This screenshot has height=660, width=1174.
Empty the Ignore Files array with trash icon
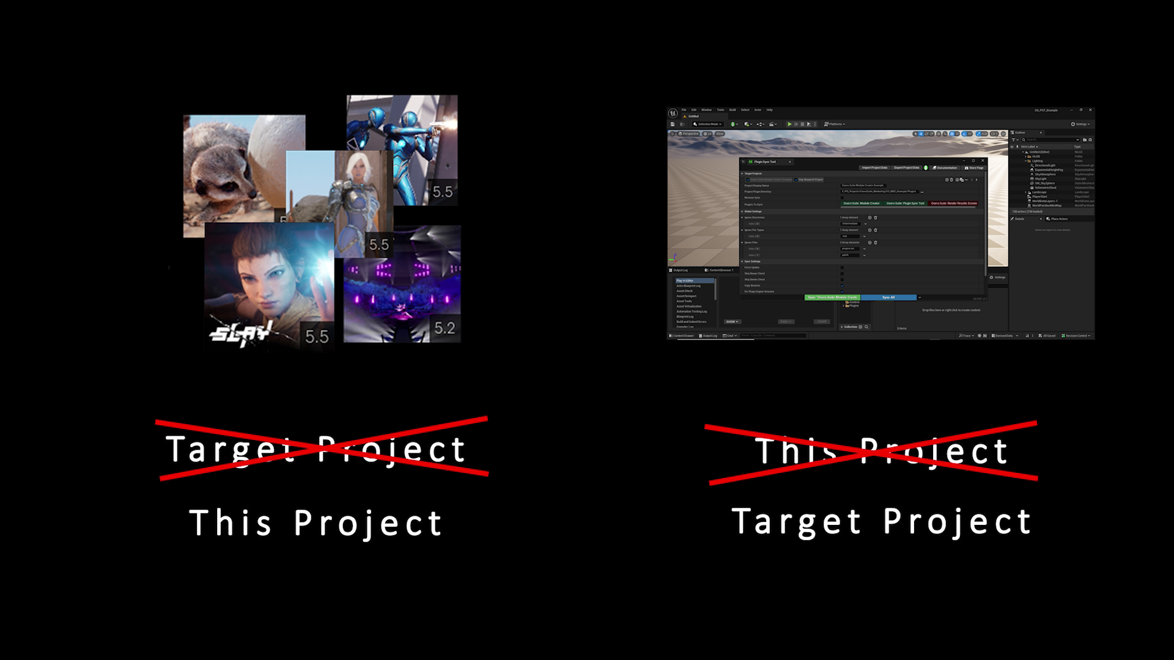[876, 243]
